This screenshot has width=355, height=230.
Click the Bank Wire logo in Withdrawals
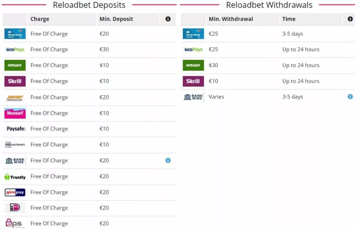point(193,97)
